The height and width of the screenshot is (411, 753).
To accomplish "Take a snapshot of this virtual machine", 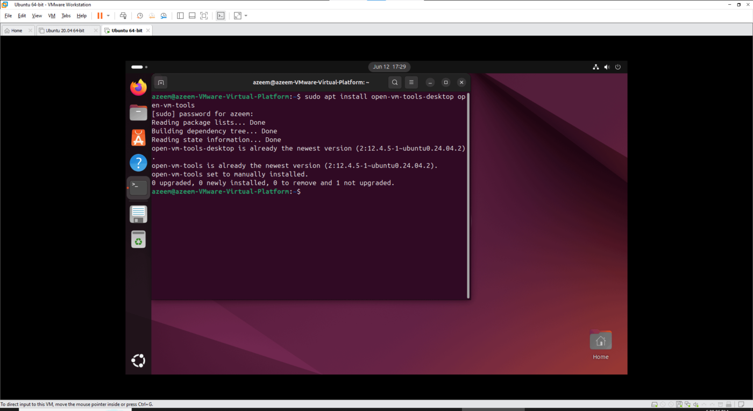I will pos(140,16).
